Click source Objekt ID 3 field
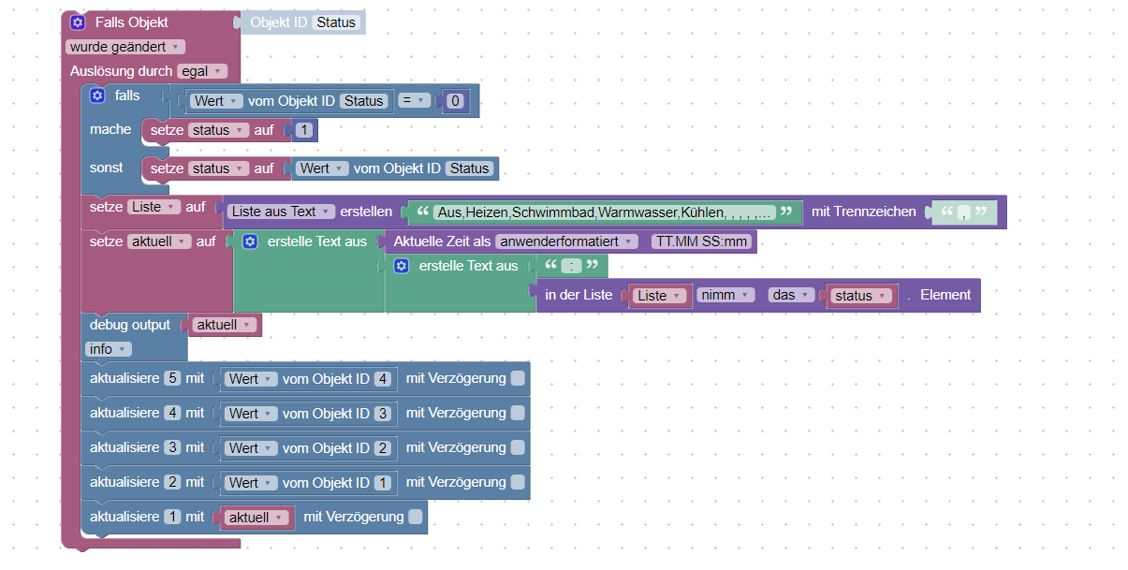 [382, 414]
